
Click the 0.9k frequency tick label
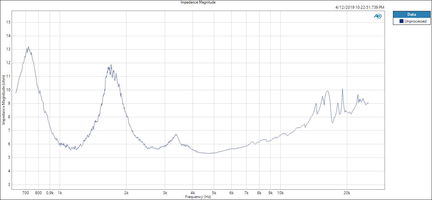coord(50,193)
